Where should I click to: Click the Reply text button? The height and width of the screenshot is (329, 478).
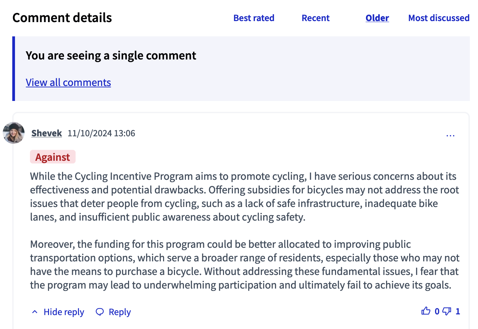[x=119, y=312]
